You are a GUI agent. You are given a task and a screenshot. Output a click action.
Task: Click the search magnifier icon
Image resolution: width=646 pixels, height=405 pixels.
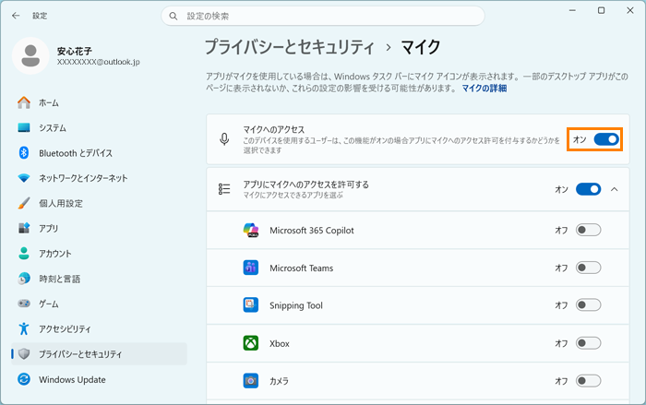tap(173, 16)
